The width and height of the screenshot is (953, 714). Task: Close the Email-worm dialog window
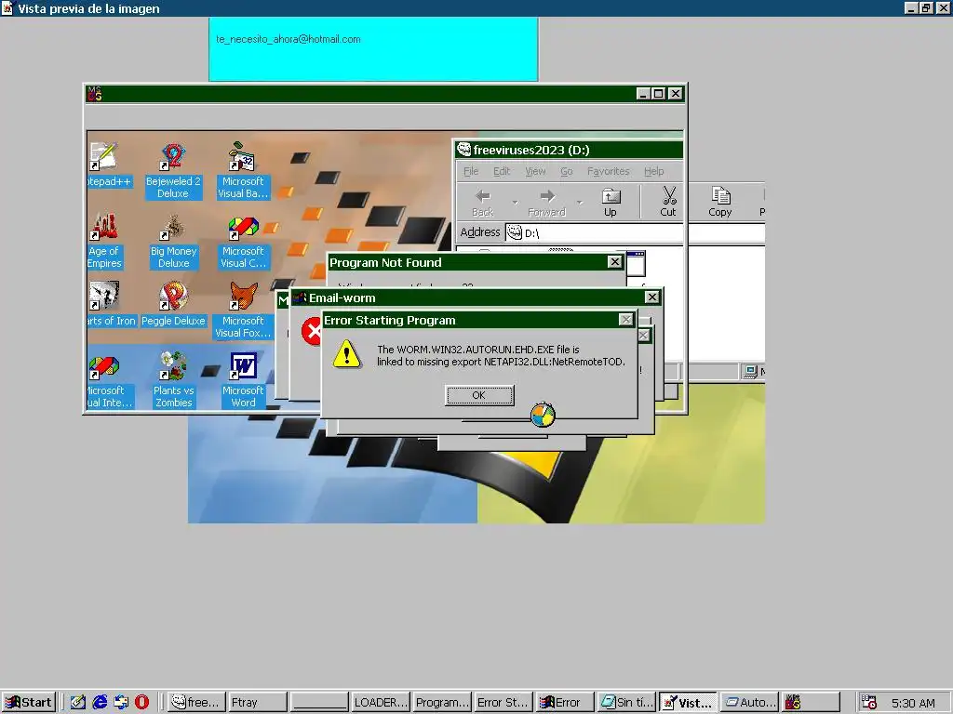(x=652, y=297)
